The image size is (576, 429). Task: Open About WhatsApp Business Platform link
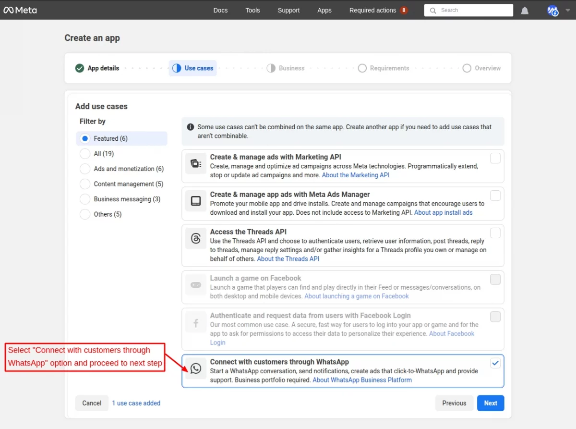362,380
